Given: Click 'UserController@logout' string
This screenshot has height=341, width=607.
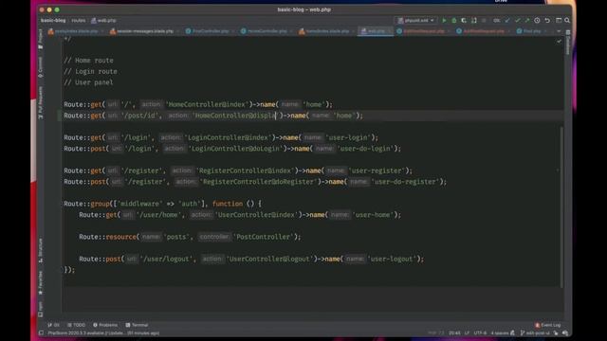Looking at the screenshot, I should click(269, 259).
